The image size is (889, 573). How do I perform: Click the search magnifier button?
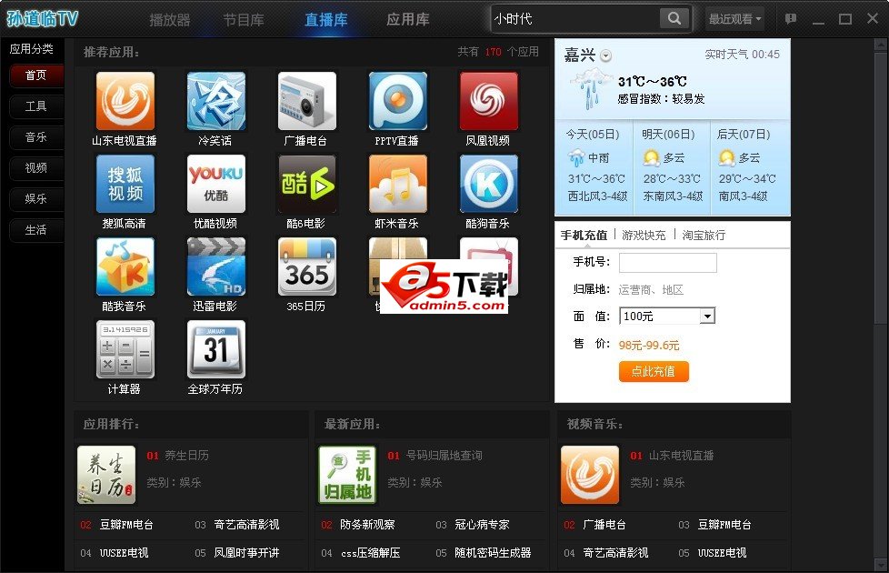(674, 18)
